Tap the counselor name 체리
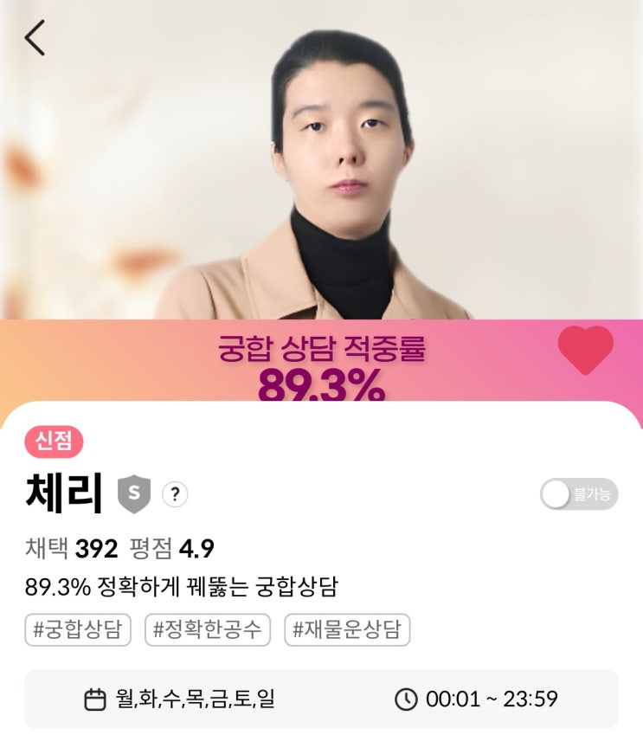The width and height of the screenshot is (643, 748). (64, 493)
